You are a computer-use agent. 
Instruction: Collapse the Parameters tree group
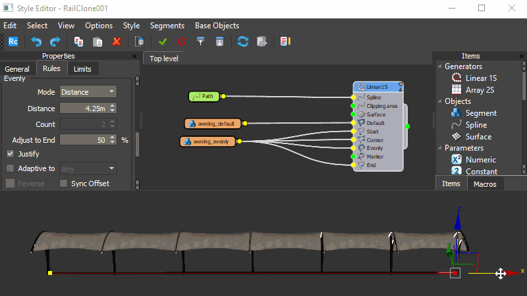click(x=439, y=148)
